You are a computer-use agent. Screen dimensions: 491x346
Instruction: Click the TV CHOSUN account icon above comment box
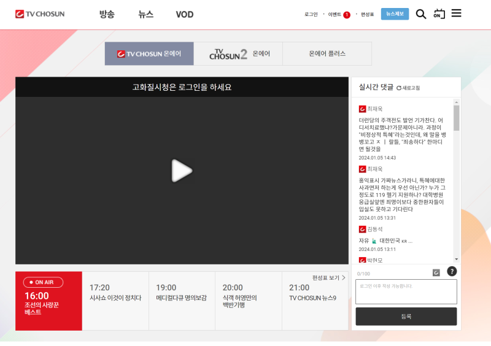click(436, 273)
